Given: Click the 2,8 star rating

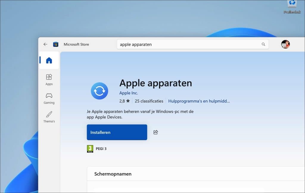Looking at the screenshot, I should tap(125, 101).
